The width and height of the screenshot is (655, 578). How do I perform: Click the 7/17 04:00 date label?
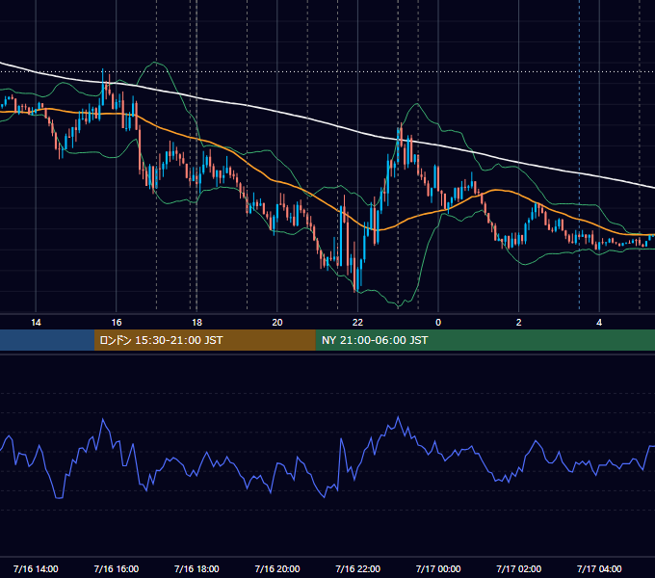[x=599, y=568]
